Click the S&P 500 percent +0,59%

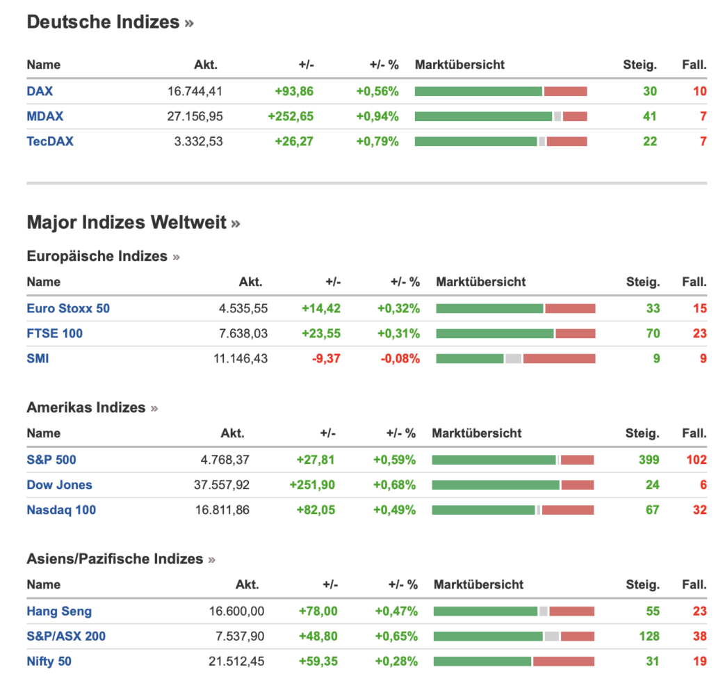point(395,460)
